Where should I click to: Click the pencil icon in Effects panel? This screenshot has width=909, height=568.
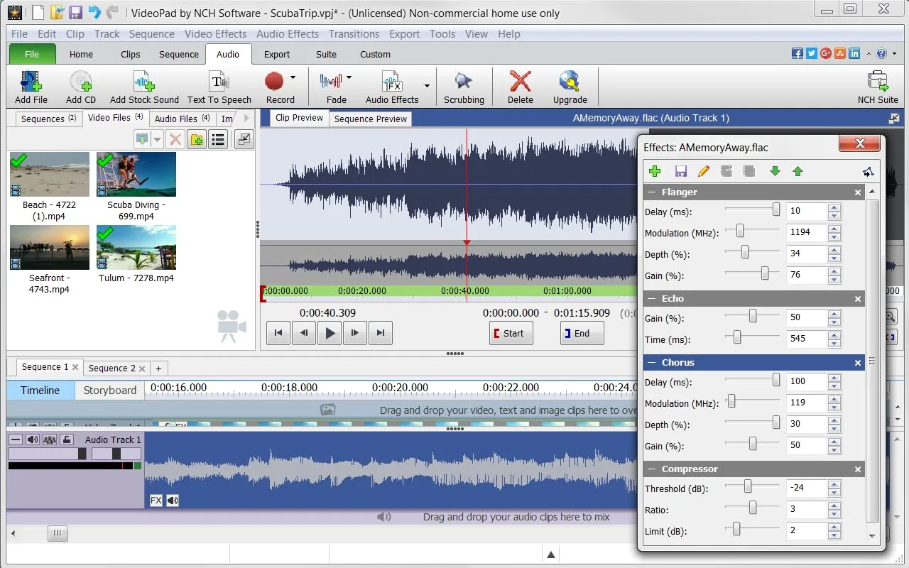tap(703, 171)
